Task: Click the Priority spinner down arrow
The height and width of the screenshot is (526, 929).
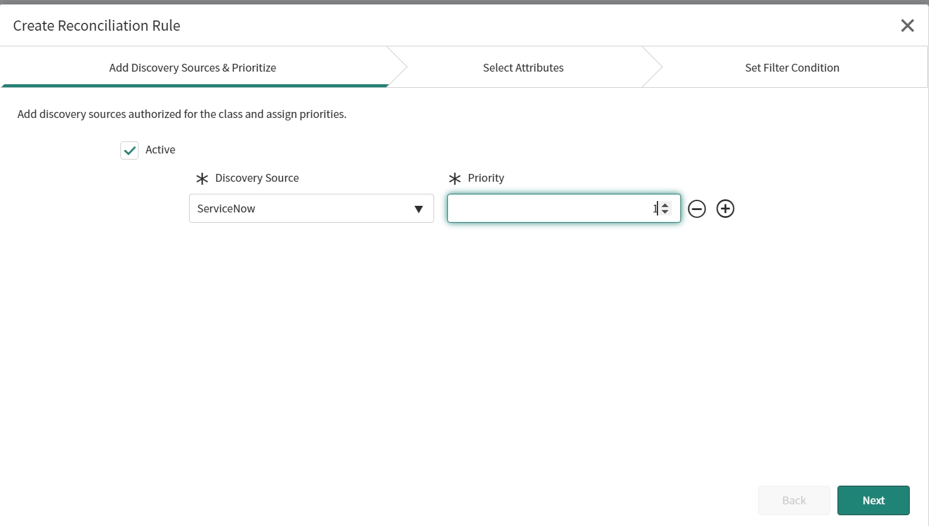Action: [664, 211]
